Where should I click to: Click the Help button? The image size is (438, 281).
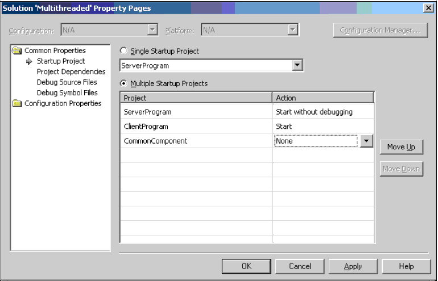pyautogui.click(x=406, y=266)
